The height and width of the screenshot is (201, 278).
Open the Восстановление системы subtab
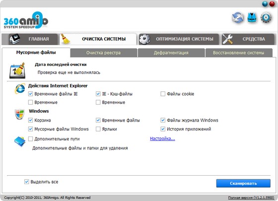(239, 53)
